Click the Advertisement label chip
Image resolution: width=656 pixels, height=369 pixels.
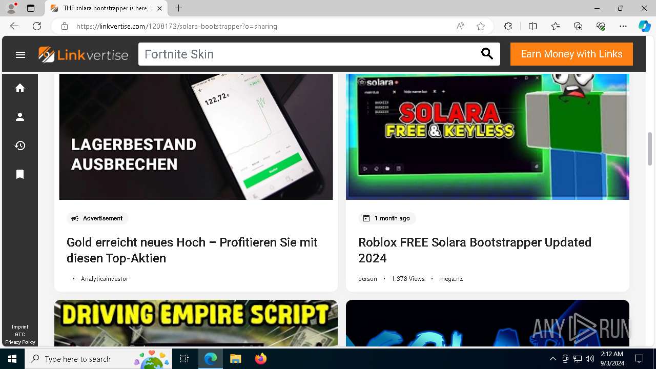[x=97, y=218]
